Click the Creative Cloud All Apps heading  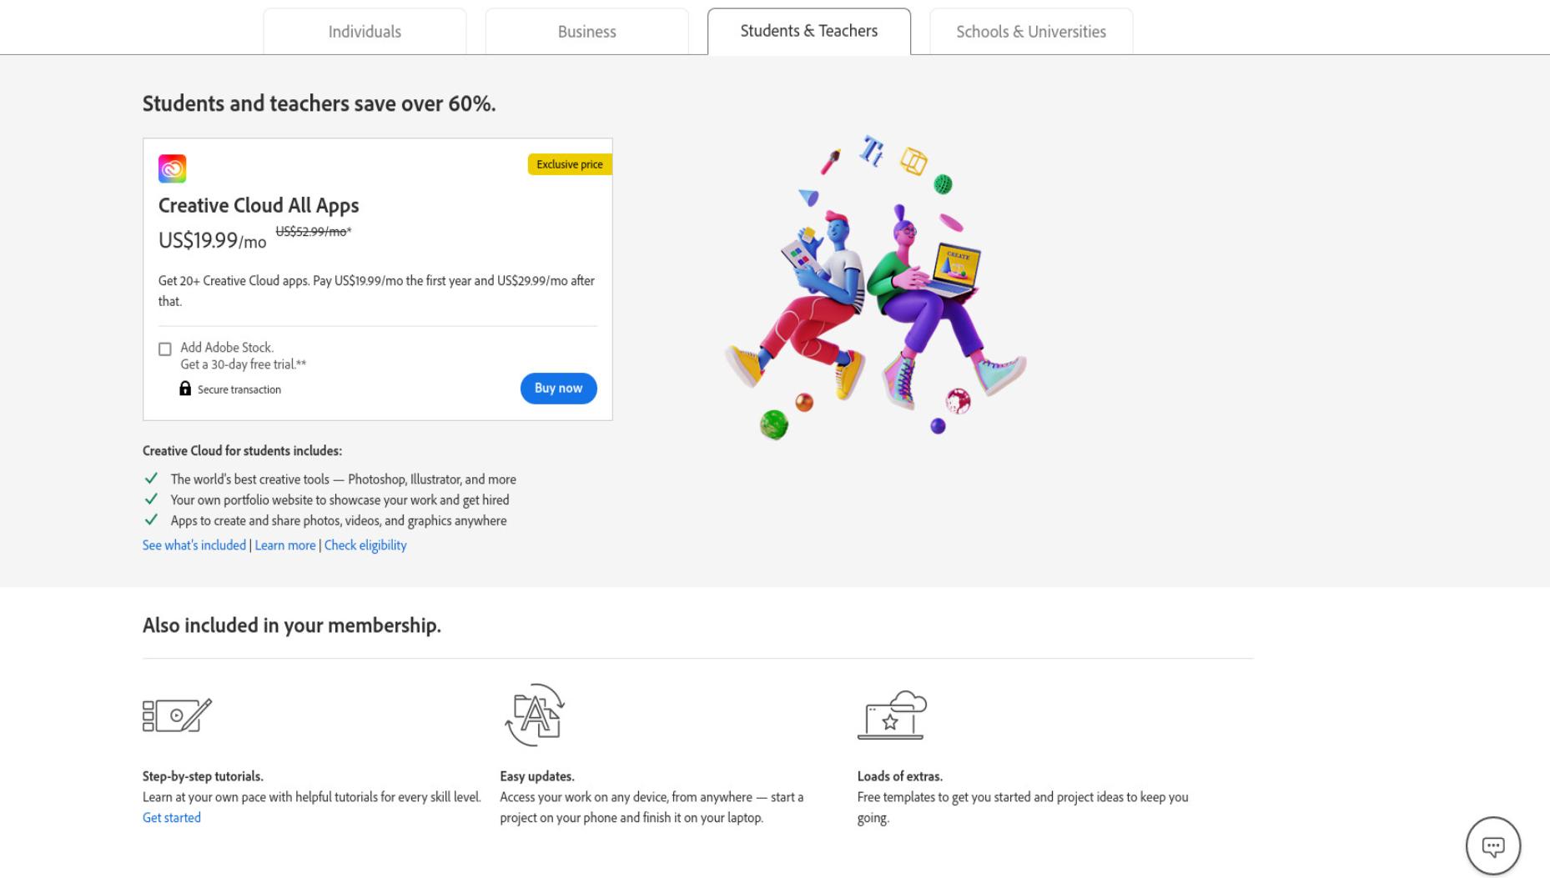[259, 205]
